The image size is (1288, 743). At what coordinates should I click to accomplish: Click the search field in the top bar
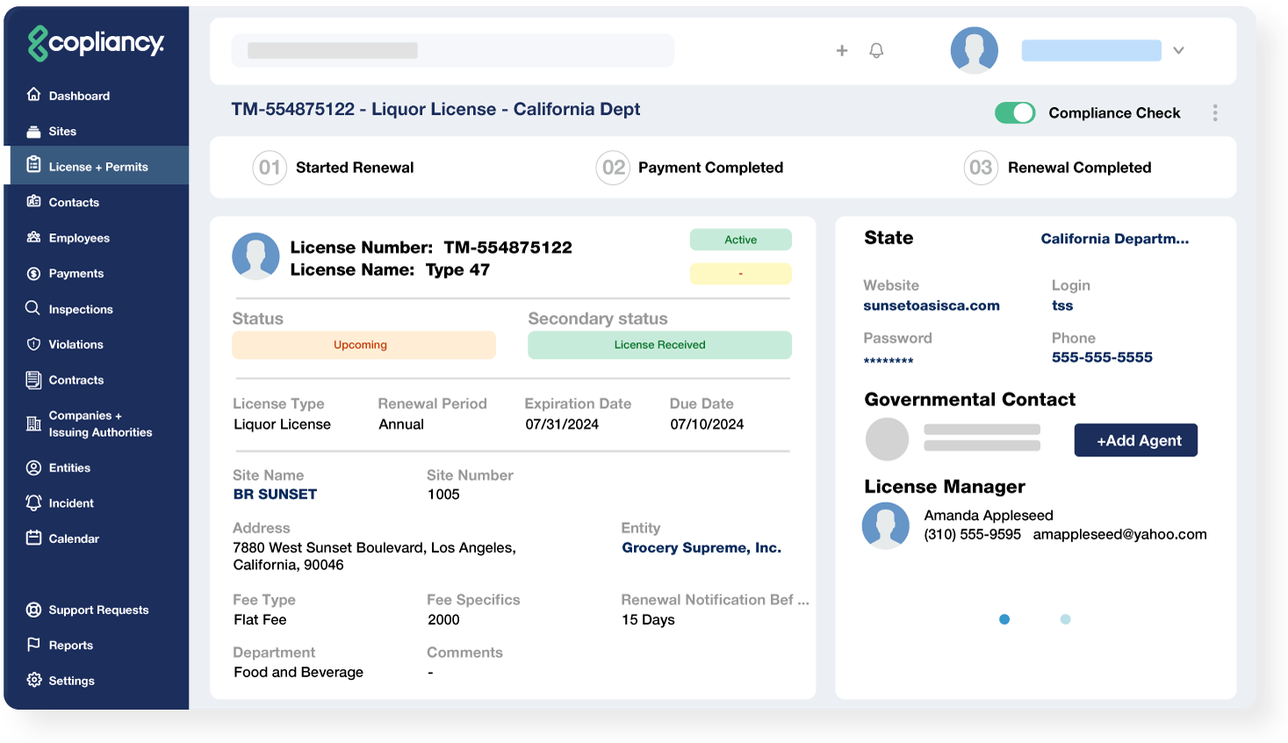(x=453, y=51)
